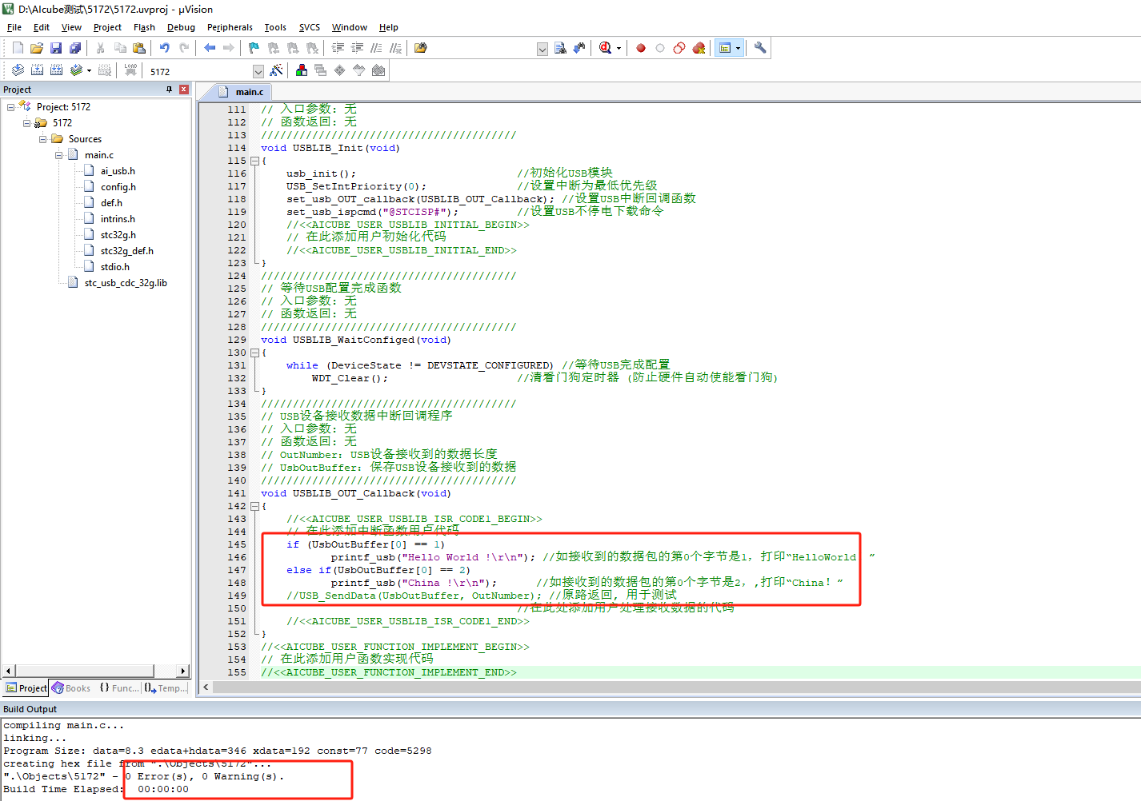Select stc32g.h in project tree
Screen dimensions: 1141x801
tap(118, 235)
